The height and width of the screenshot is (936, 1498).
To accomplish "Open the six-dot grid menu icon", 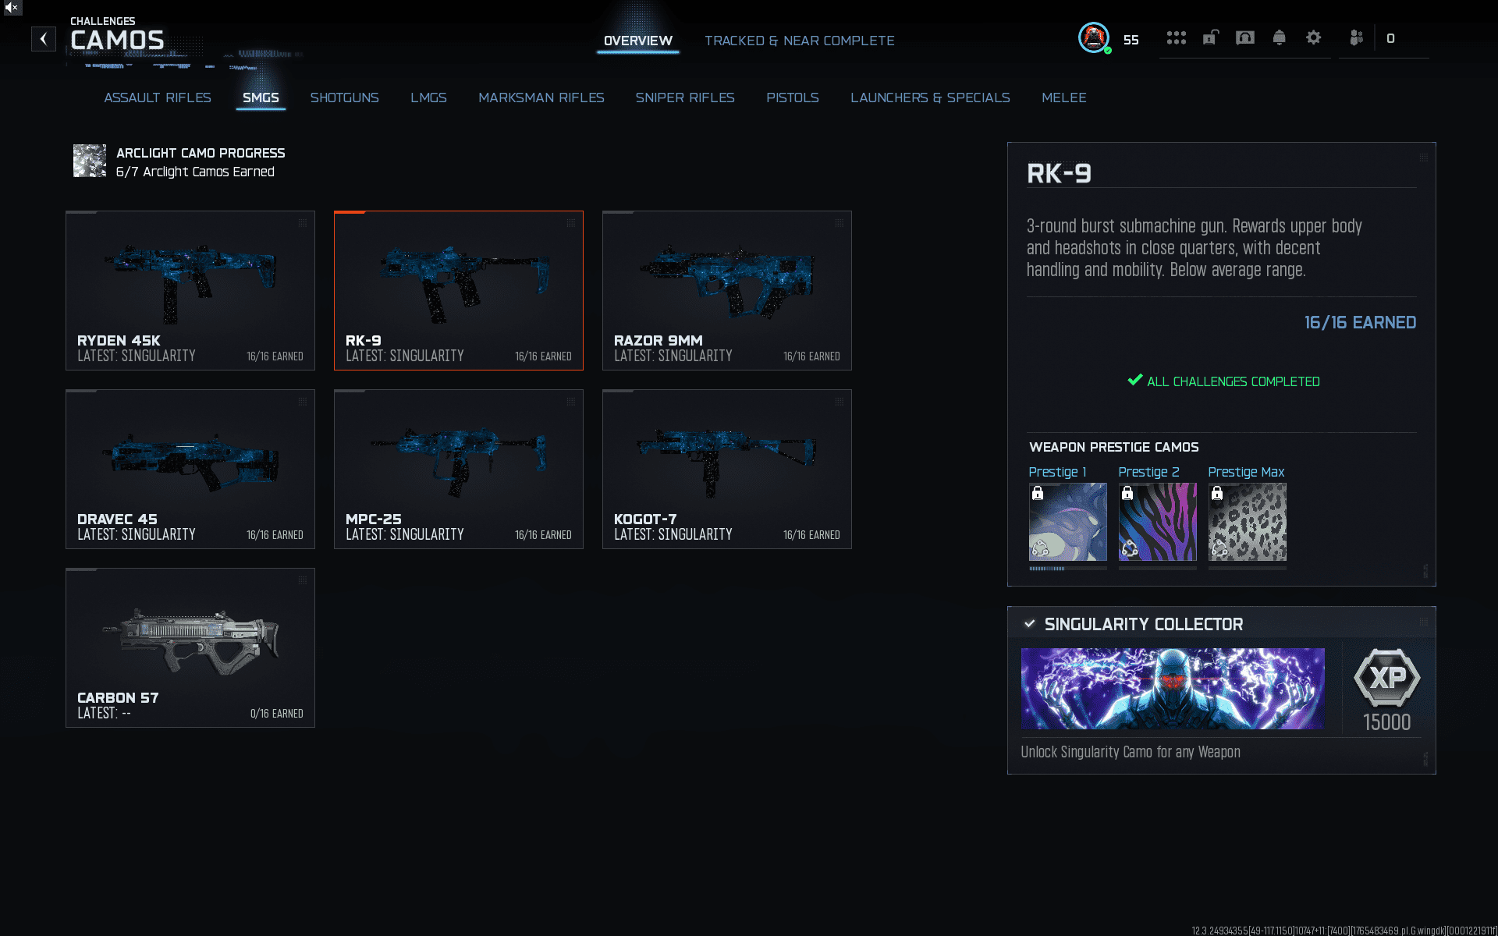I will (x=1176, y=37).
